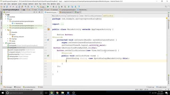The image size is (170, 95).
Task: Select gradle-wrapper.properties file
Action: [21, 50]
